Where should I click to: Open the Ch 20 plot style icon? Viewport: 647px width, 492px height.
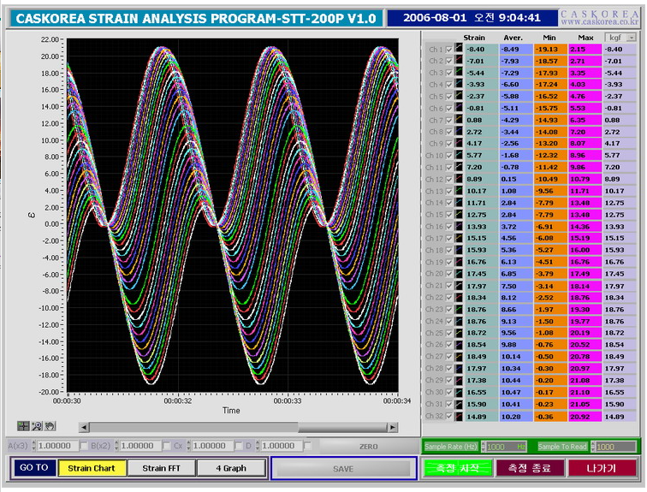point(459,274)
